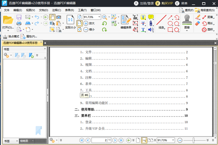Go to the next page
The height and width of the screenshot is (145, 218).
(115, 140)
